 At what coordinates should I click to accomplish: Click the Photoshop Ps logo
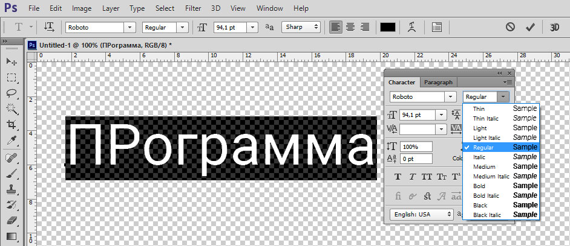11,8
